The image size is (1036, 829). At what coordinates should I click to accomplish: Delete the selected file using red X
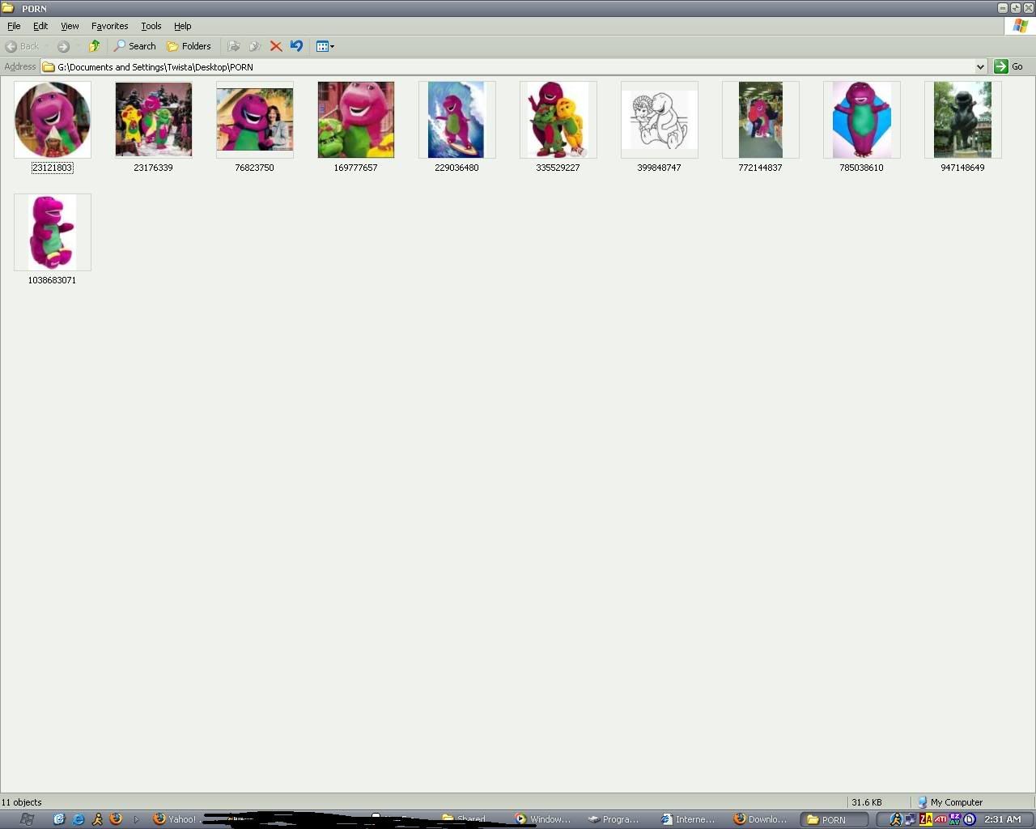[x=276, y=46]
